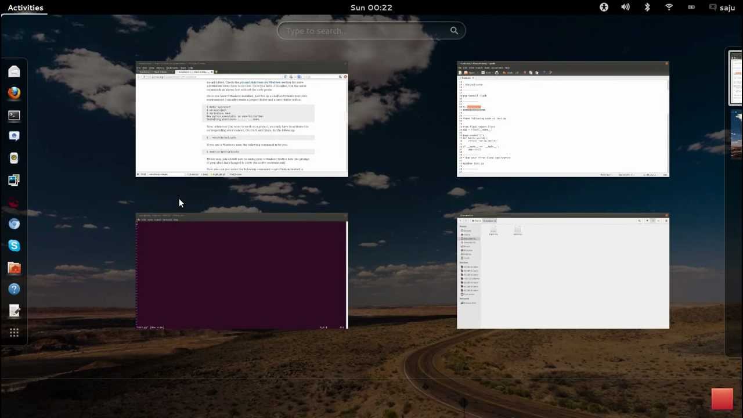Screen dimensions: 743x418
Task: Open the accessibility menu icon in the top bar
Action: [604, 8]
